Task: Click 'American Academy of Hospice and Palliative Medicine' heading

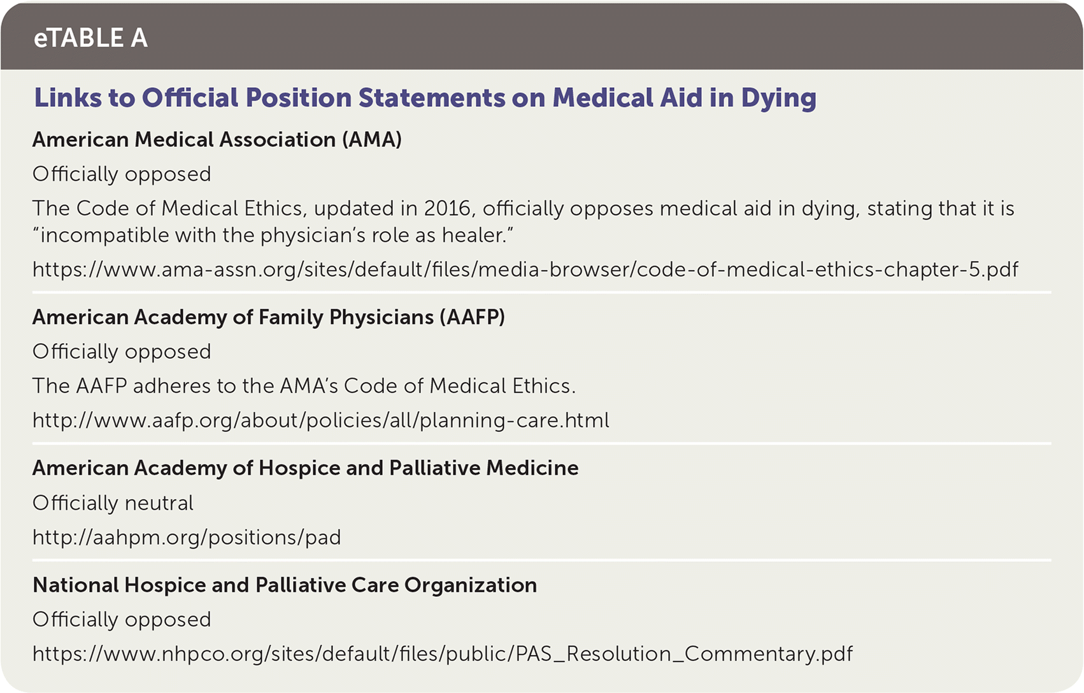Action: tap(305, 468)
